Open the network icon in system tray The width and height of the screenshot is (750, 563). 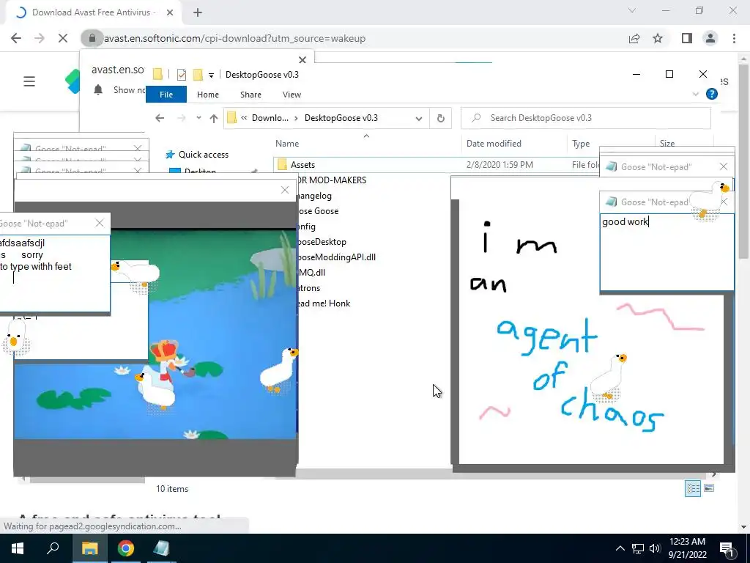pos(638,548)
